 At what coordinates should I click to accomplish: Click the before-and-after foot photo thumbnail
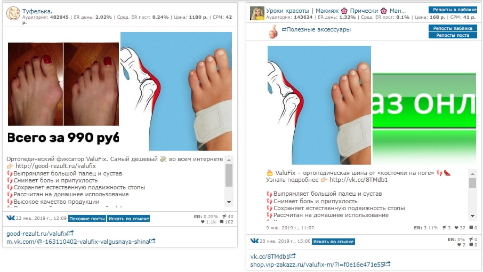(63, 84)
